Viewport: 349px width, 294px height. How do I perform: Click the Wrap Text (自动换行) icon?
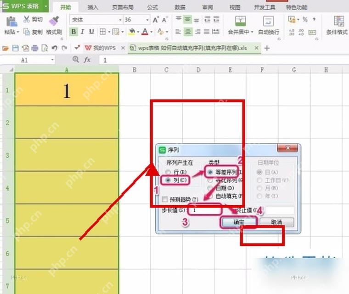[x=269, y=21]
